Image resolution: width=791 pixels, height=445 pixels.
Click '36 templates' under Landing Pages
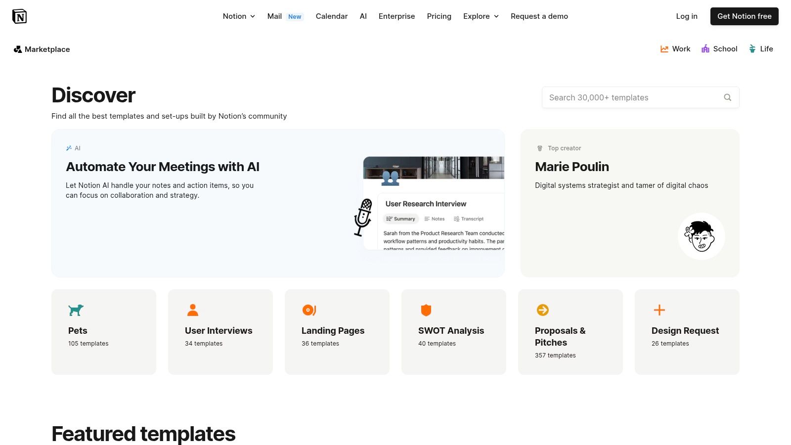tap(320, 344)
